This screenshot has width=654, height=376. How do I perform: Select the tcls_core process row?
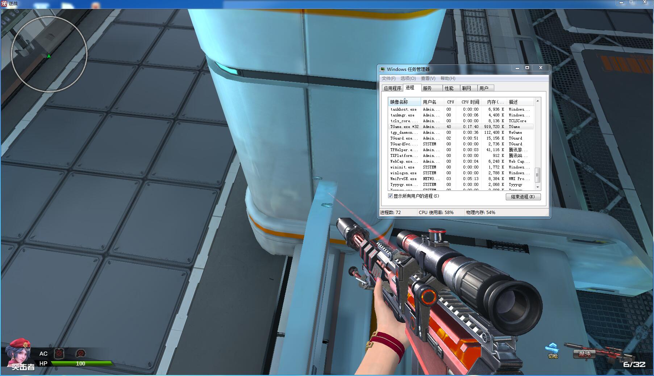click(x=461, y=121)
